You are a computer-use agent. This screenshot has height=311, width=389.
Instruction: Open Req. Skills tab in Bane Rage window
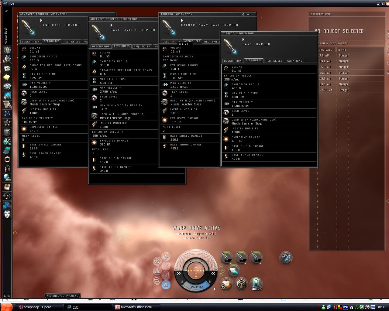[x=72, y=42]
